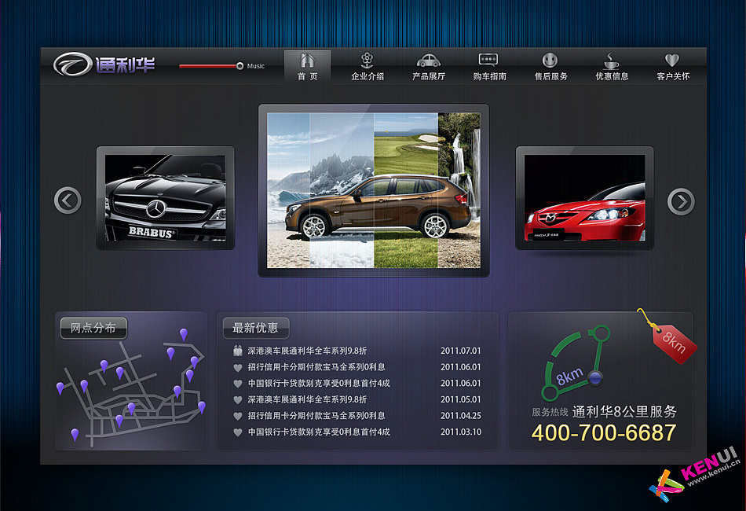The height and width of the screenshot is (511, 746).
Task: Click the 服务热线 label
Action: coord(550,412)
